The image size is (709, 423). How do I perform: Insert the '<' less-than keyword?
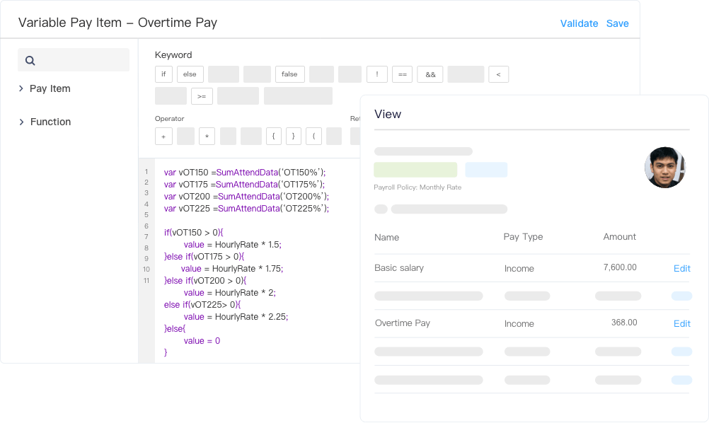coord(498,74)
